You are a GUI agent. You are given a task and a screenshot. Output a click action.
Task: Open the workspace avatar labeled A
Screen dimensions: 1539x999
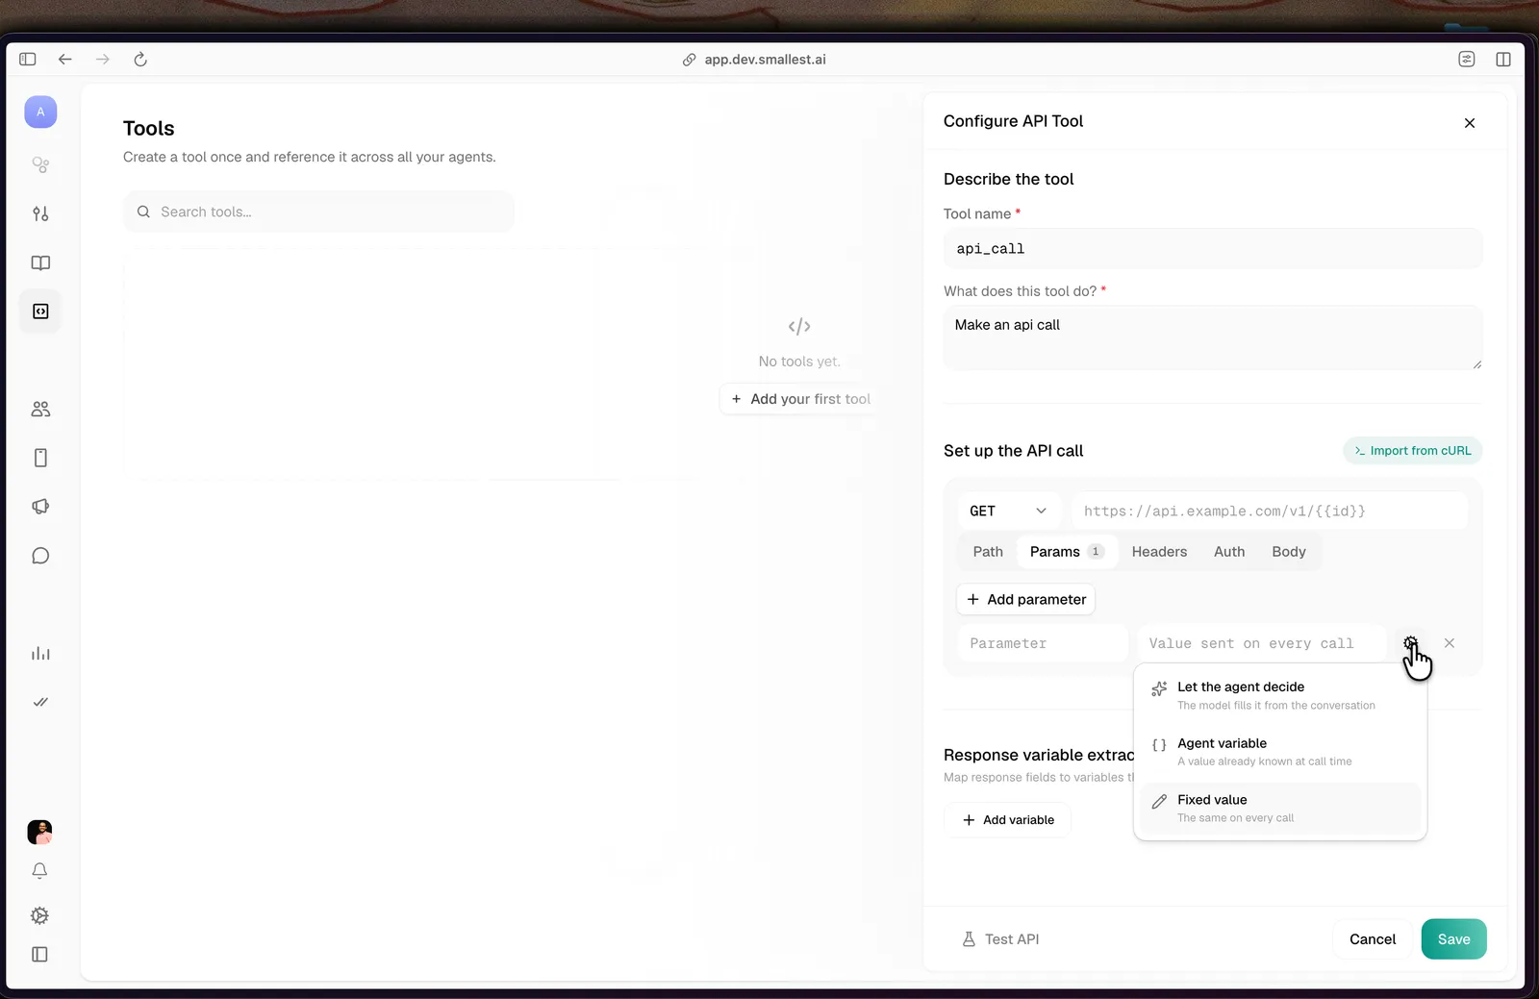(40, 112)
